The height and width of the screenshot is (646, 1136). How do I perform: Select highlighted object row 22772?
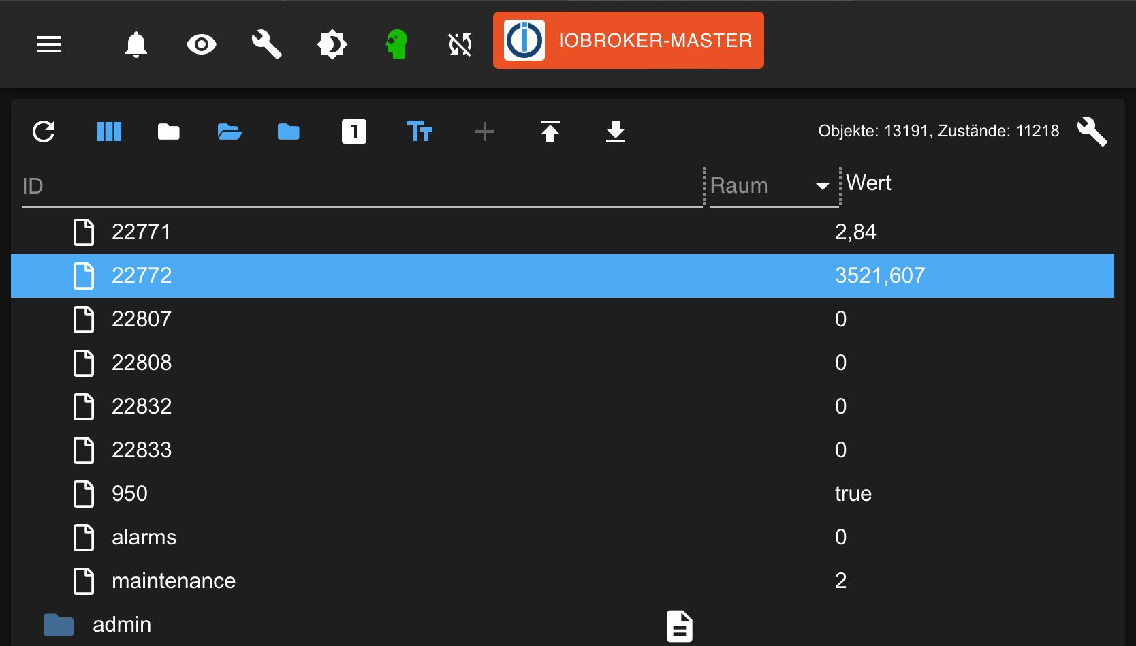click(563, 276)
